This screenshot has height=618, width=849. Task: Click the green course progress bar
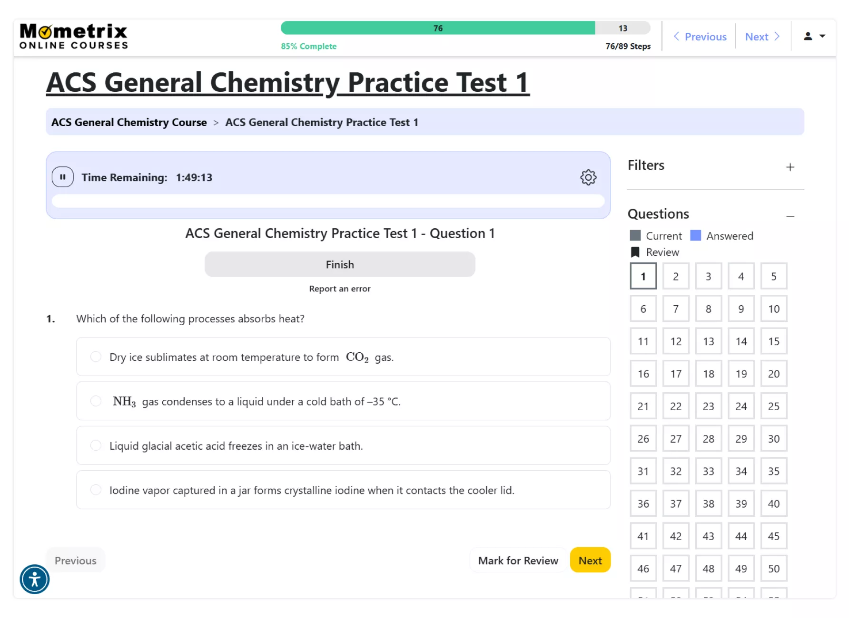pyautogui.click(x=437, y=29)
